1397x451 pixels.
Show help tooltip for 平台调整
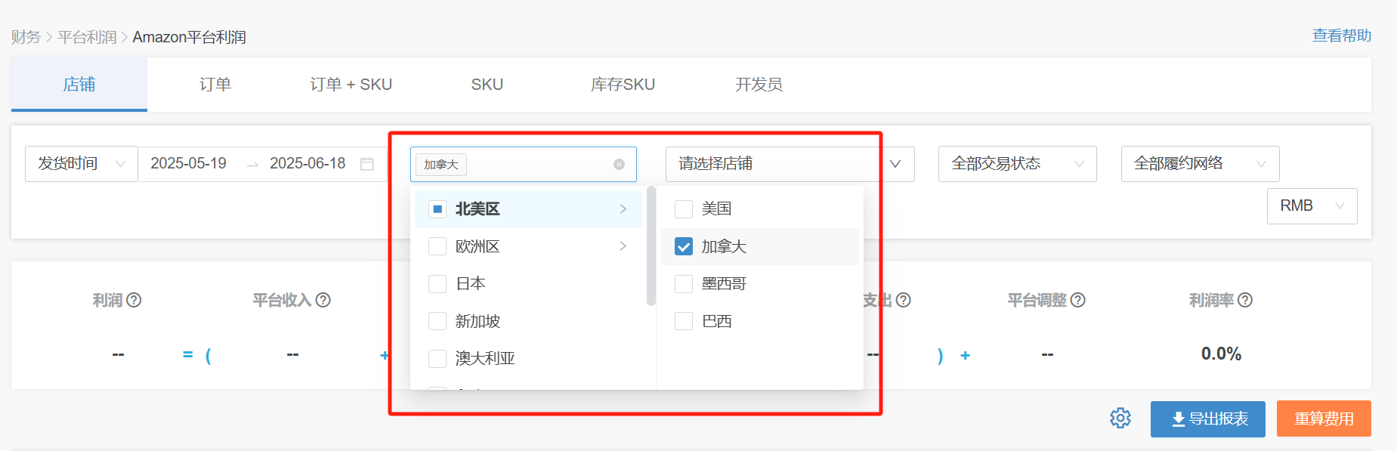click(x=1078, y=300)
